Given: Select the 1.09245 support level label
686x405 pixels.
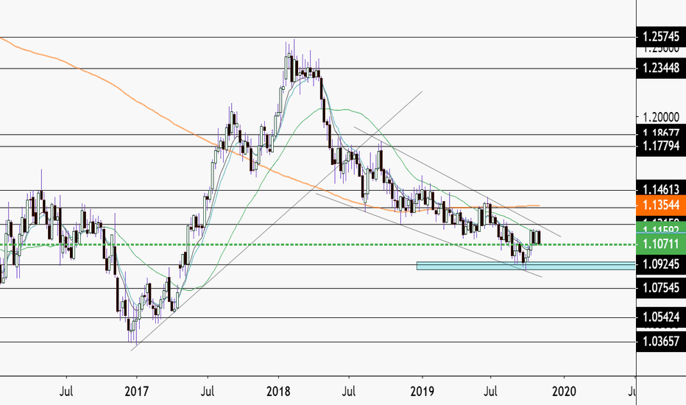Looking at the screenshot, I should 661,264.
